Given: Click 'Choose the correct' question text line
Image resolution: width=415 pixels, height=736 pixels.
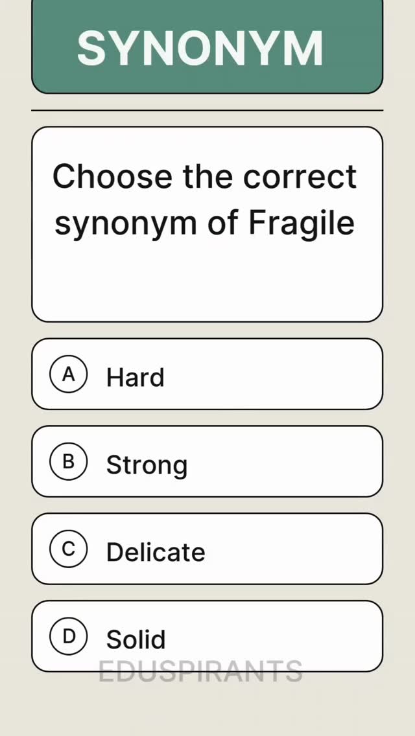Looking at the screenshot, I should (x=204, y=177).
